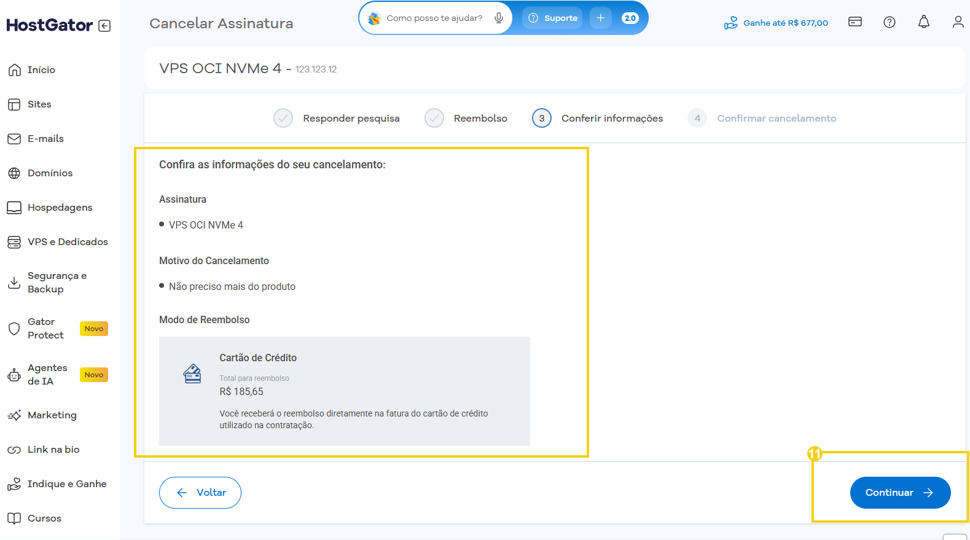Open help via the question mark icon
970x540 pixels.
890,22
